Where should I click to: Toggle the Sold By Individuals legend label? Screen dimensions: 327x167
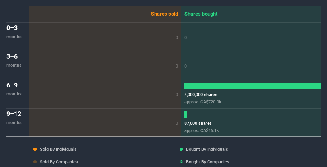click(x=58, y=149)
